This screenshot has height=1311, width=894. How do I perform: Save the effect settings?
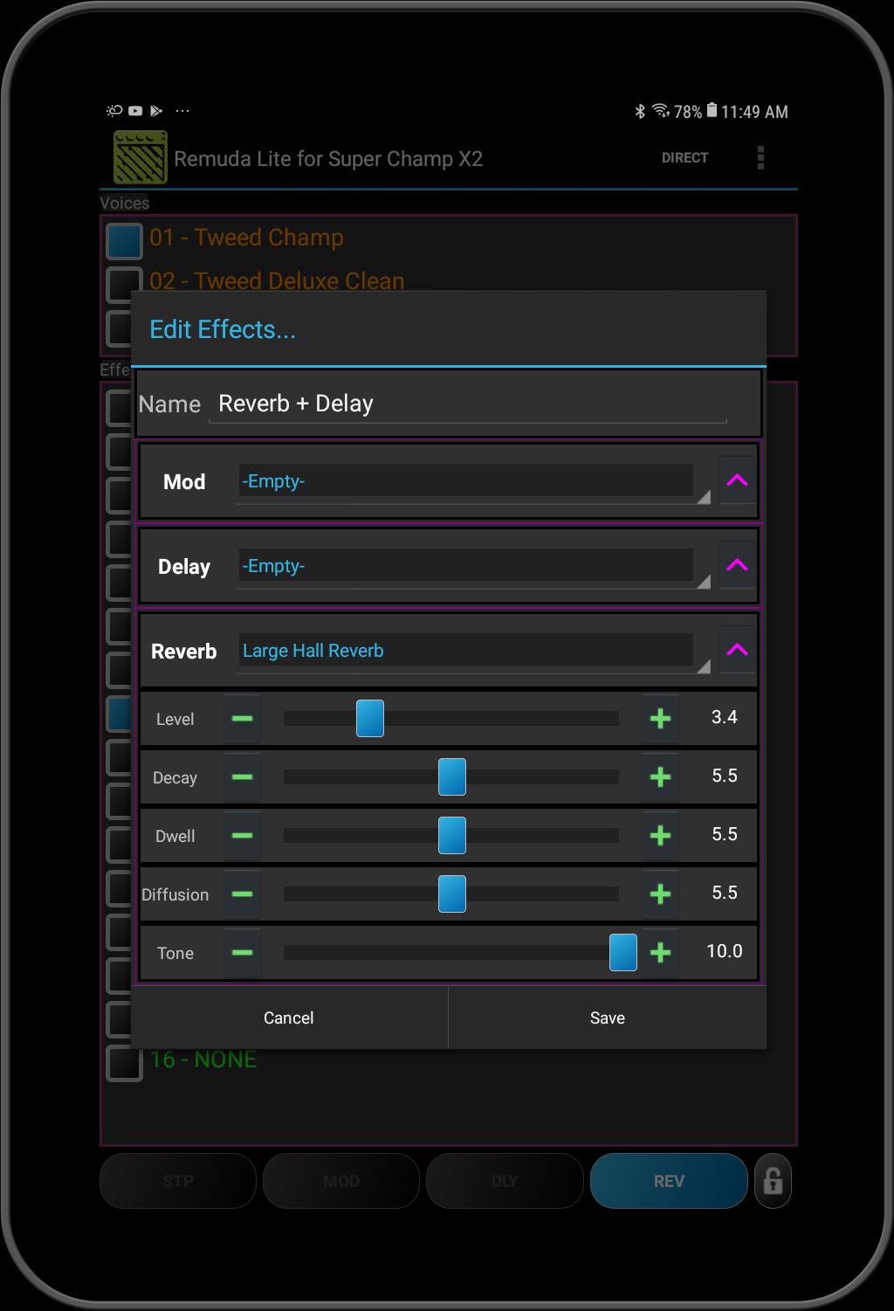(x=608, y=1018)
